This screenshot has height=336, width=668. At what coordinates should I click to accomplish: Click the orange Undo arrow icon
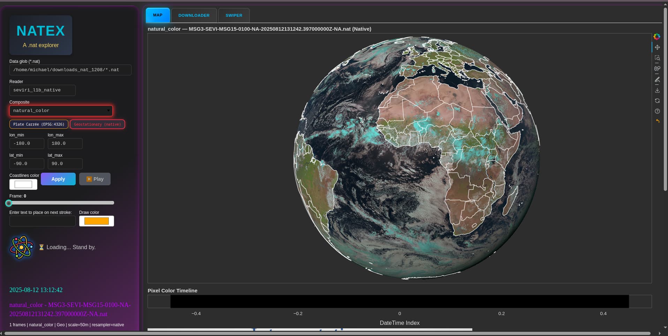[658, 121]
